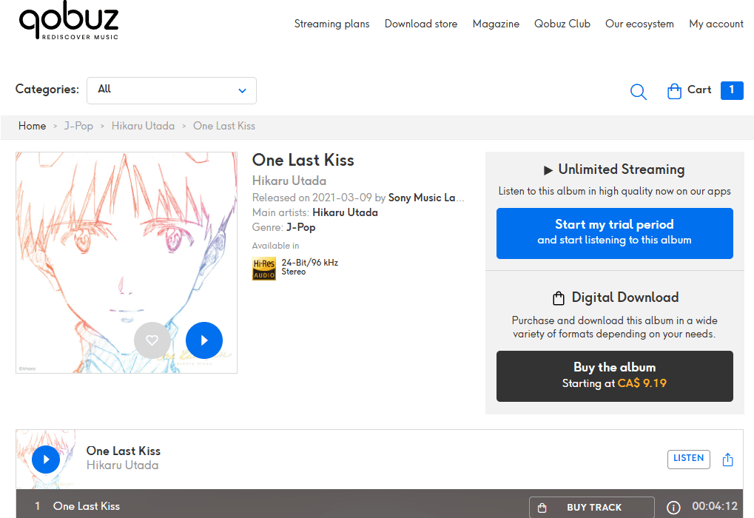Click the album cover artwork
Image resolution: width=754 pixels, height=518 pixels.
click(x=126, y=244)
